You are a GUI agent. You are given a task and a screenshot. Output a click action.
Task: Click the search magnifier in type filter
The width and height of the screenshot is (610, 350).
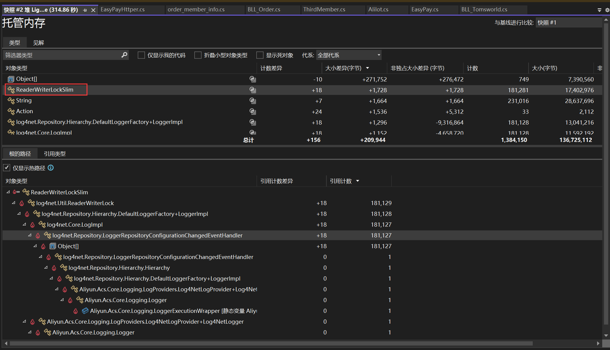(124, 55)
